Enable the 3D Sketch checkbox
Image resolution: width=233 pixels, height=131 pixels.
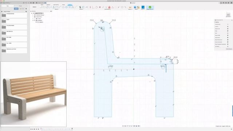[228, 46]
